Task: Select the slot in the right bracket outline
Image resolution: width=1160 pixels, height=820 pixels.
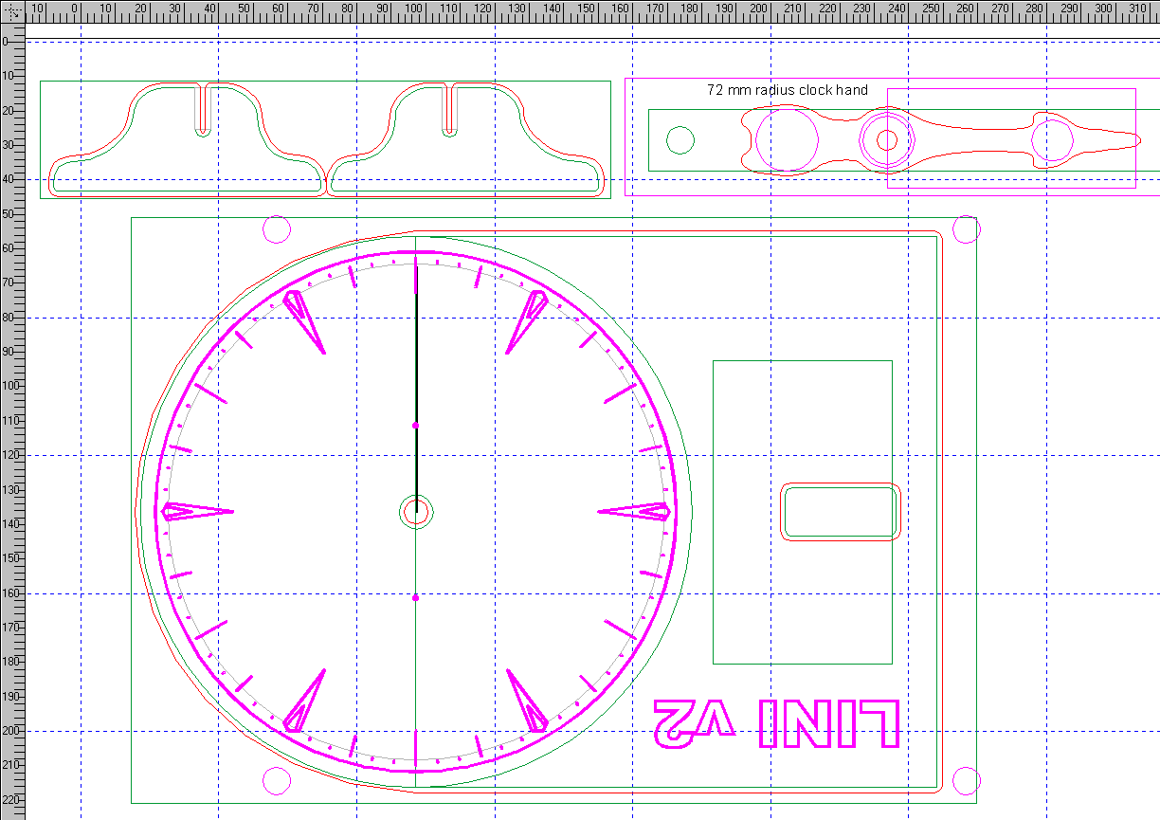Action: 451,110
